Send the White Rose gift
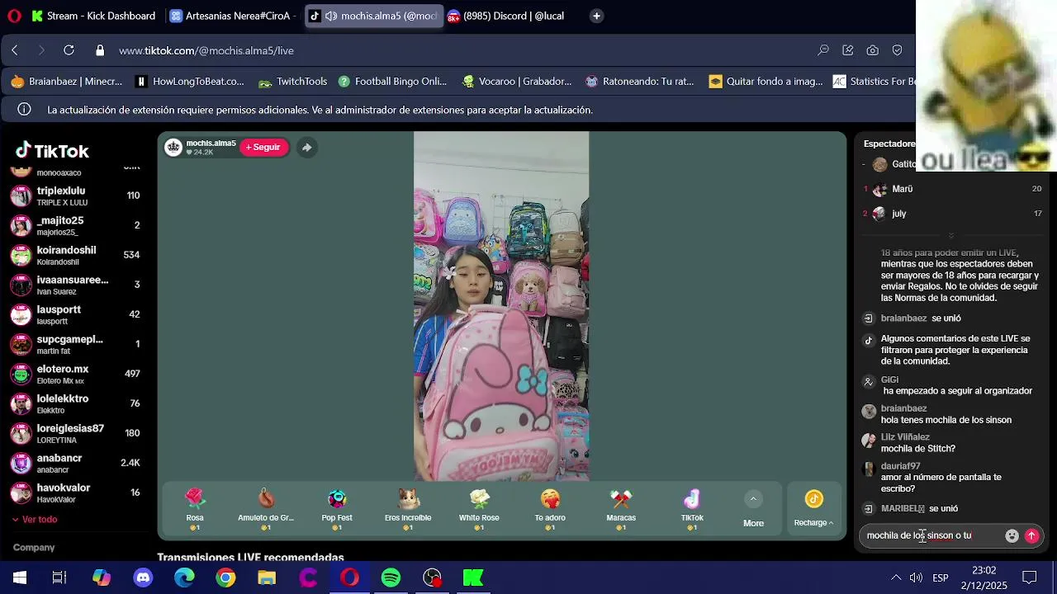This screenshot has width=1057, height=594. tap(479, 508)
